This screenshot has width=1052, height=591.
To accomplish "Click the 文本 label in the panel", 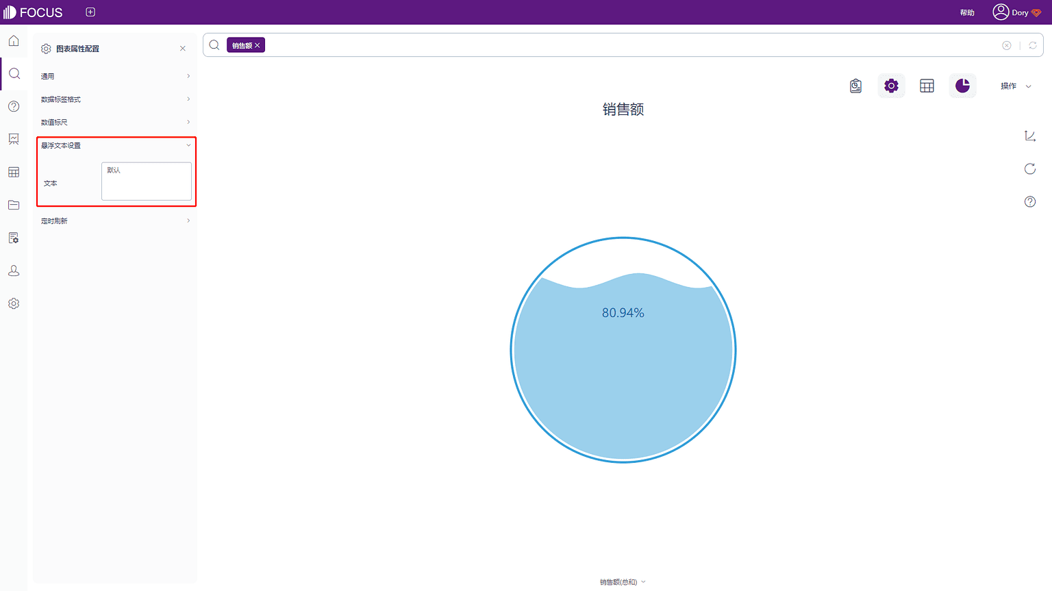I will [x=51, y=184].
